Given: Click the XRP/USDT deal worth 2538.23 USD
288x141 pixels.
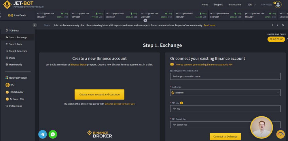Looking at the screenshot, I should click(122, 15).
